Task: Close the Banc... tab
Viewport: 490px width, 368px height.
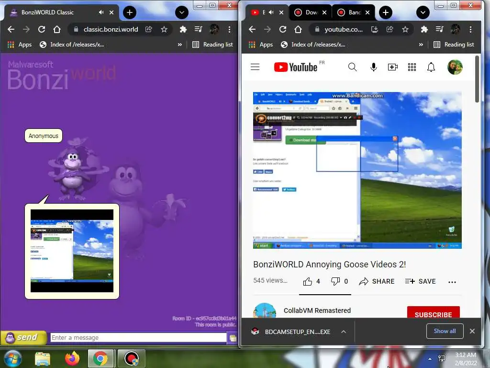Action: [x=367, y=12]
